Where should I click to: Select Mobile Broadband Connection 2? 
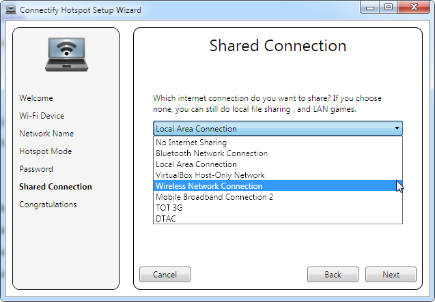[x=278, y=197]
